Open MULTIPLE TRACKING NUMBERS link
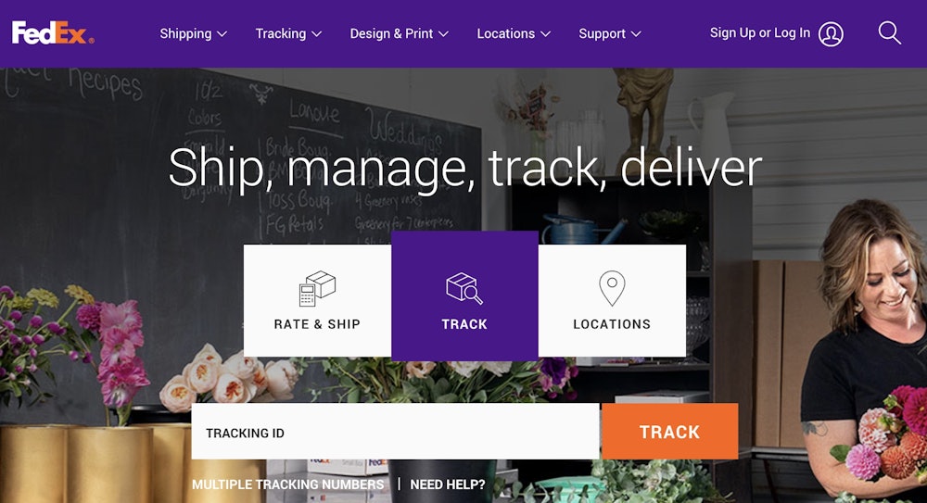 [x=288, y=484]
